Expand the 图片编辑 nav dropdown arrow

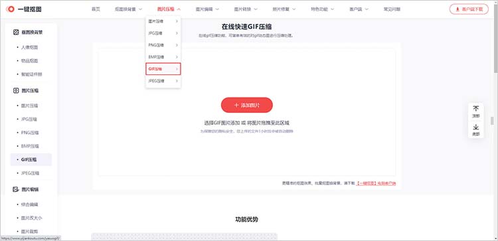click(x=217, y=9)
